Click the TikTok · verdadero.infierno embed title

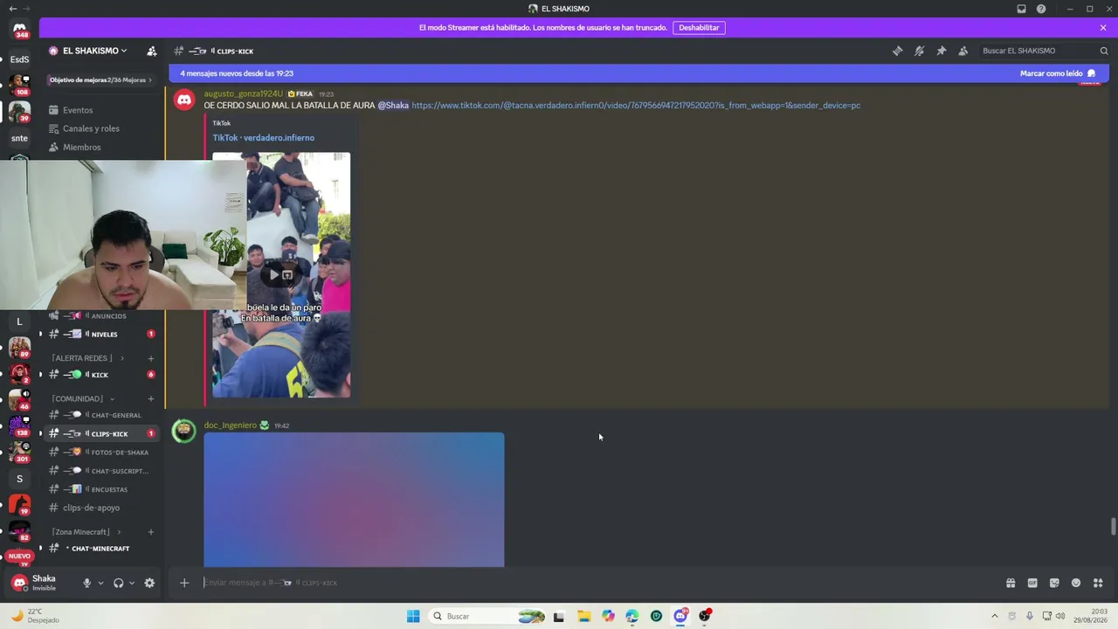tap(263, 138)
